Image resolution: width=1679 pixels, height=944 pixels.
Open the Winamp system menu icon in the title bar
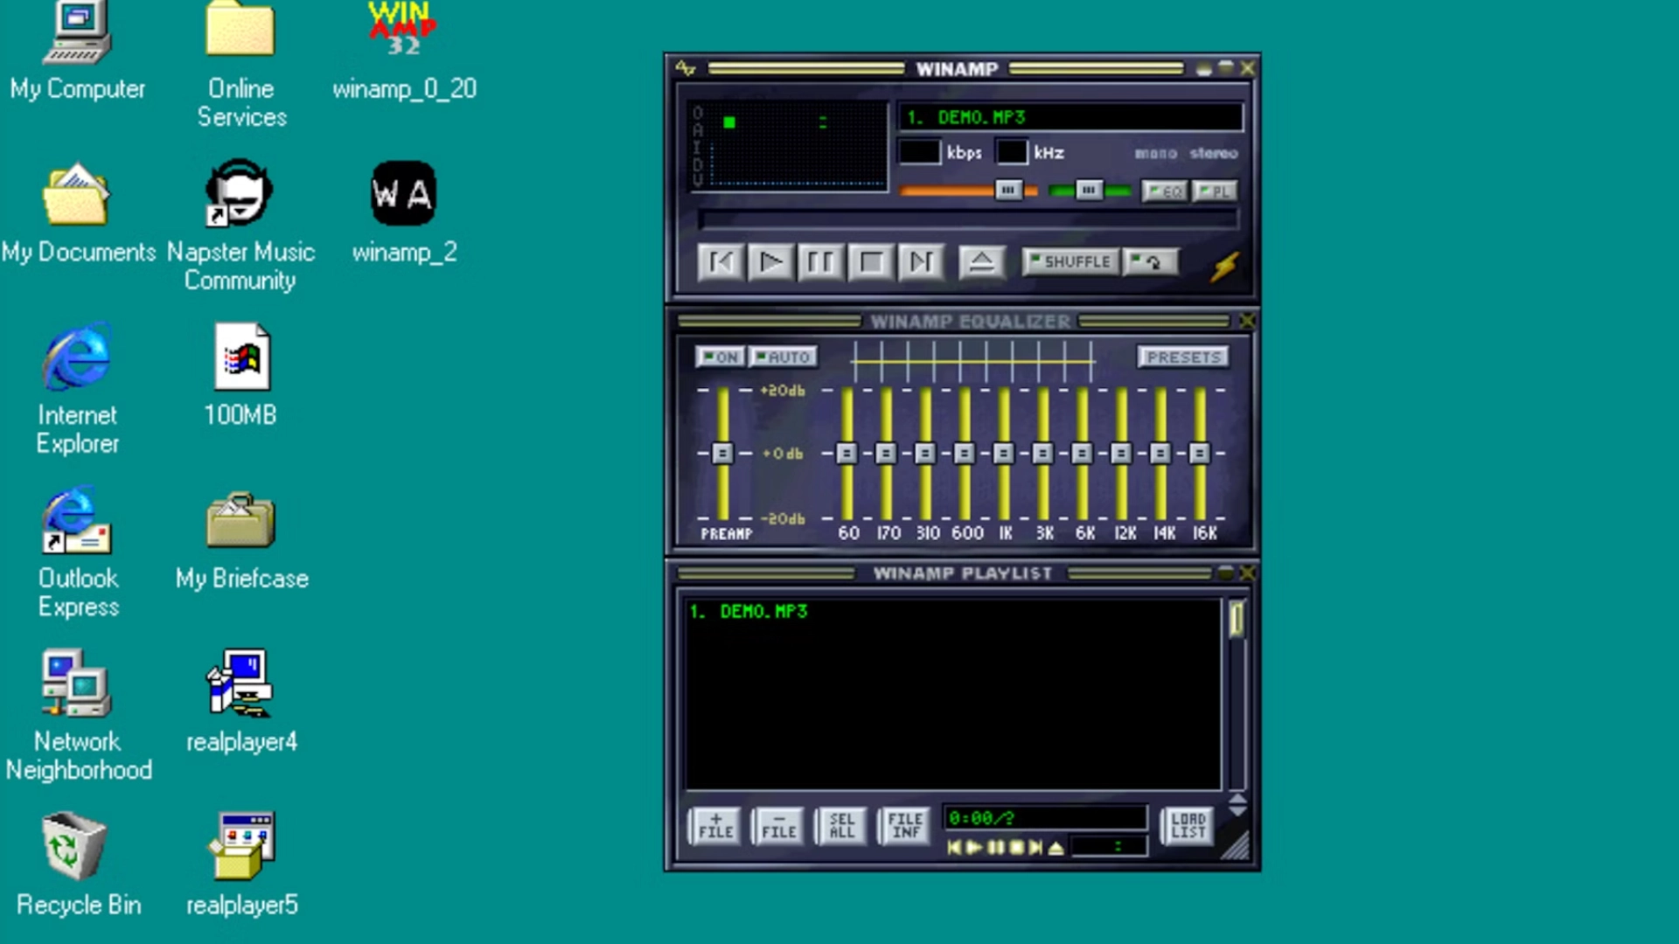pos(686,68)
